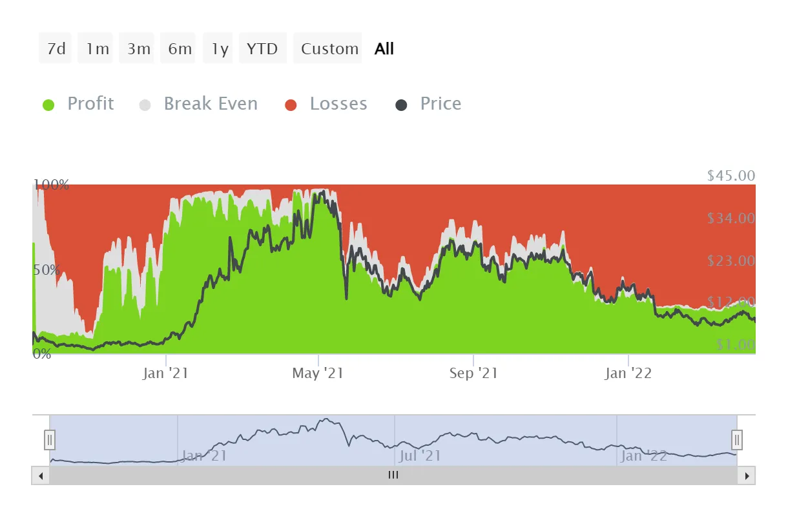Click the scrollbar left arrow
The image size is (788, 529).
41,475
